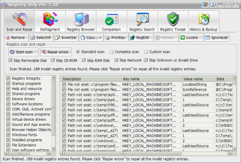Open the IgnoreList
This screenshot has height=163, width=241.
pyautogui.click(x=217, y=38)
